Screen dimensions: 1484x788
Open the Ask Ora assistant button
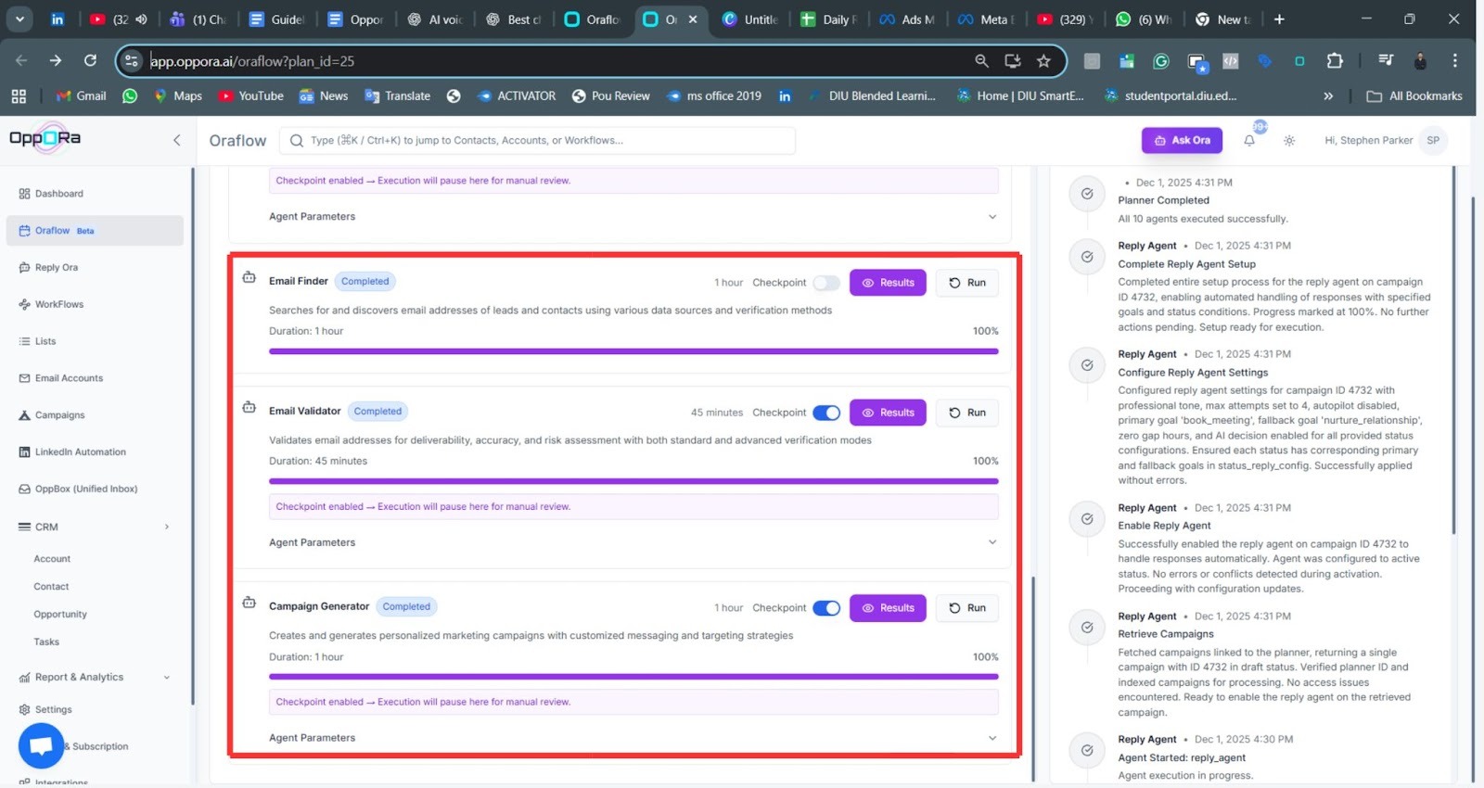pyautogui.click(x=1181, y=141)
